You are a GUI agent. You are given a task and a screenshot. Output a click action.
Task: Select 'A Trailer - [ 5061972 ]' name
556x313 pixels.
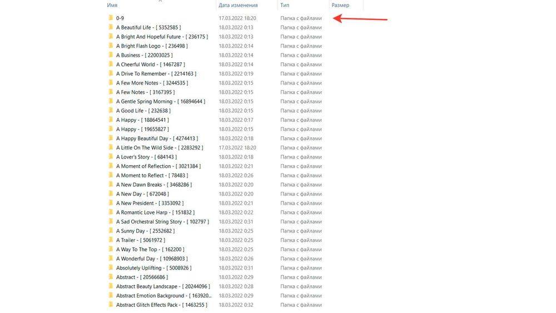pyautogui.click(x=141, y=240)
